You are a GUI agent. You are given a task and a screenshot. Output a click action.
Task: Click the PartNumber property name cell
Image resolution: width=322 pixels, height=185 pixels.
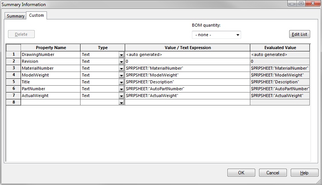pos(50,89)
